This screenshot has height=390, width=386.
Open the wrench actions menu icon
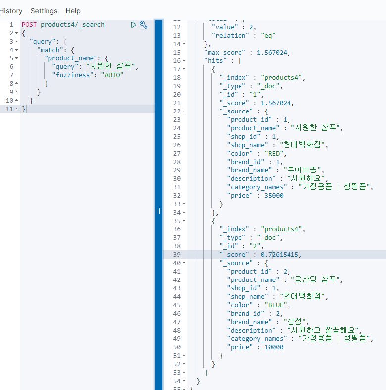pyautogui.click(x=144, y=25)
